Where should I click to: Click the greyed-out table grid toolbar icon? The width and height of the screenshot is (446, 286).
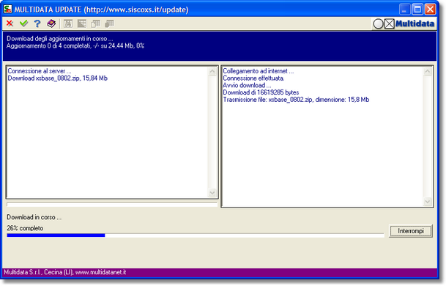click(x=82, y=23)
